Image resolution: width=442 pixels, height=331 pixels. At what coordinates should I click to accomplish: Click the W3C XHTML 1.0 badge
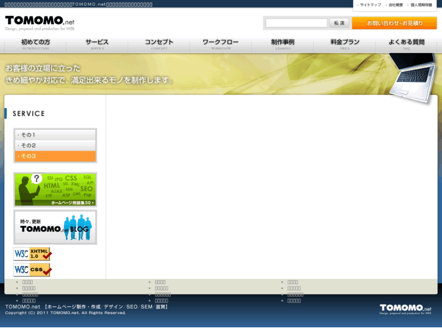pos(33,254)
